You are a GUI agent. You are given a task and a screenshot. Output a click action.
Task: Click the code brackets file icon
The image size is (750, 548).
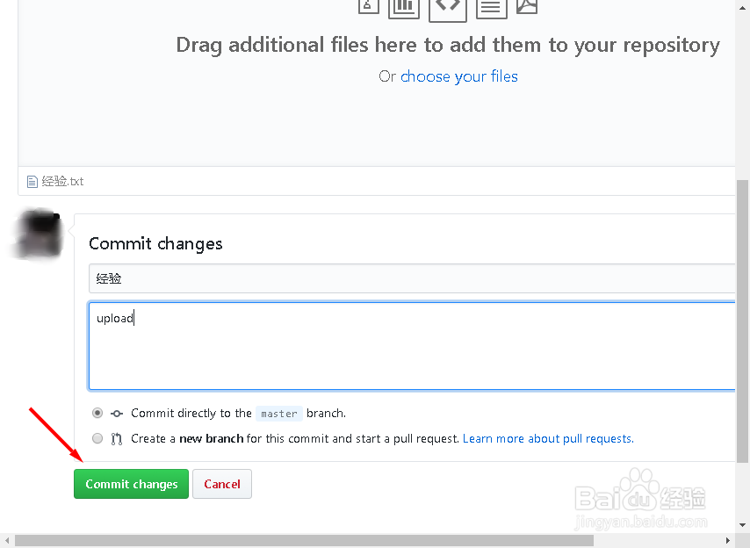pyautogui.click(x=448, y=6)
